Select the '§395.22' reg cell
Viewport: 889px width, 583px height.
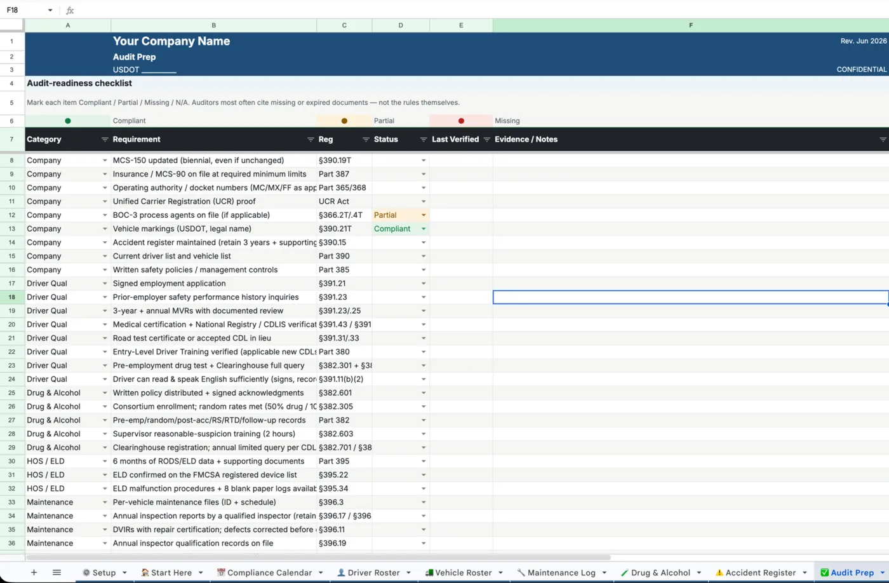coord(344,475)
